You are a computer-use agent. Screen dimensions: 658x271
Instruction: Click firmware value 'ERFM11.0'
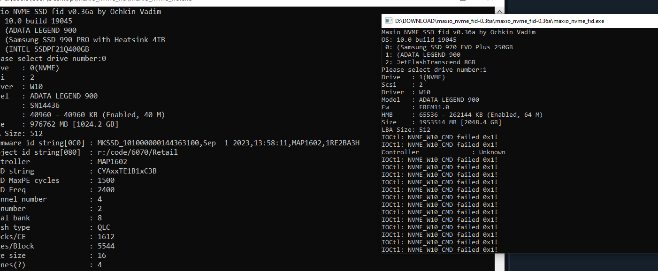click(x=434, y=107)
